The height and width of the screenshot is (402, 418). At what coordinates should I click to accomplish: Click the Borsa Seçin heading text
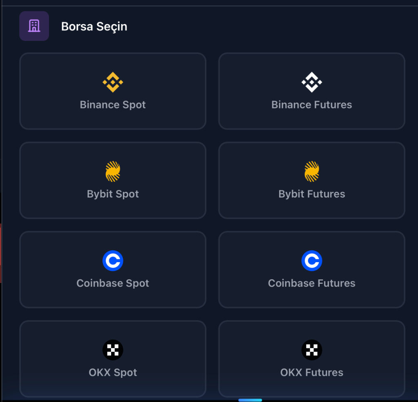point(94,27)
